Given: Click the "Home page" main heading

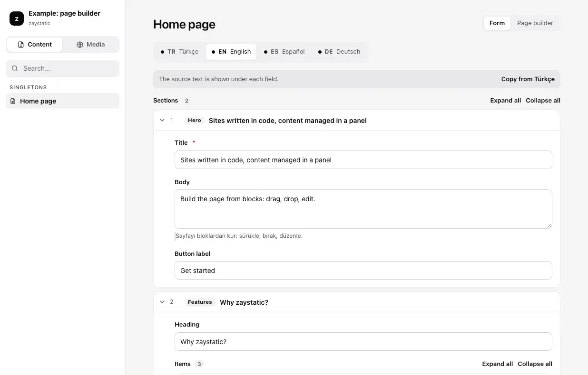Looking at the screenshot, I should (x=184, y=24).
